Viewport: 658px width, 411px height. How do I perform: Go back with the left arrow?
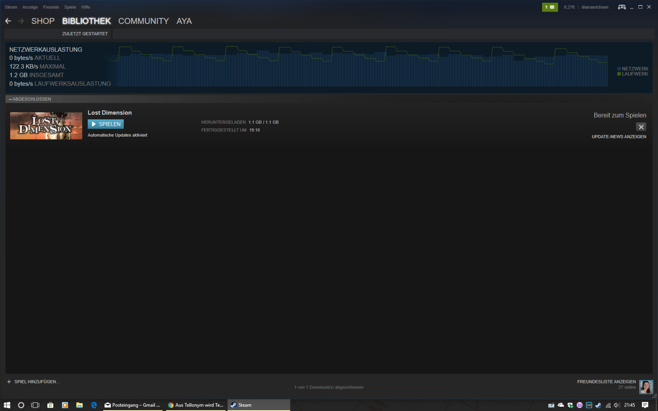pos(8,21)
